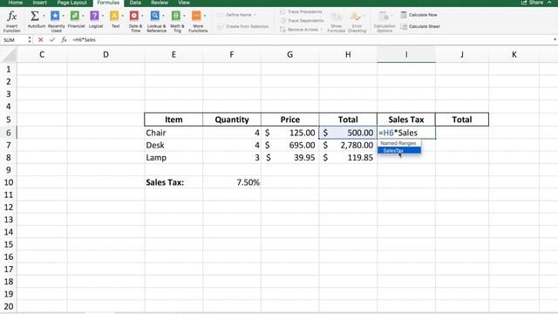
Task: Collapse the ribbon with the chevron beside Share
Action: 549,3
